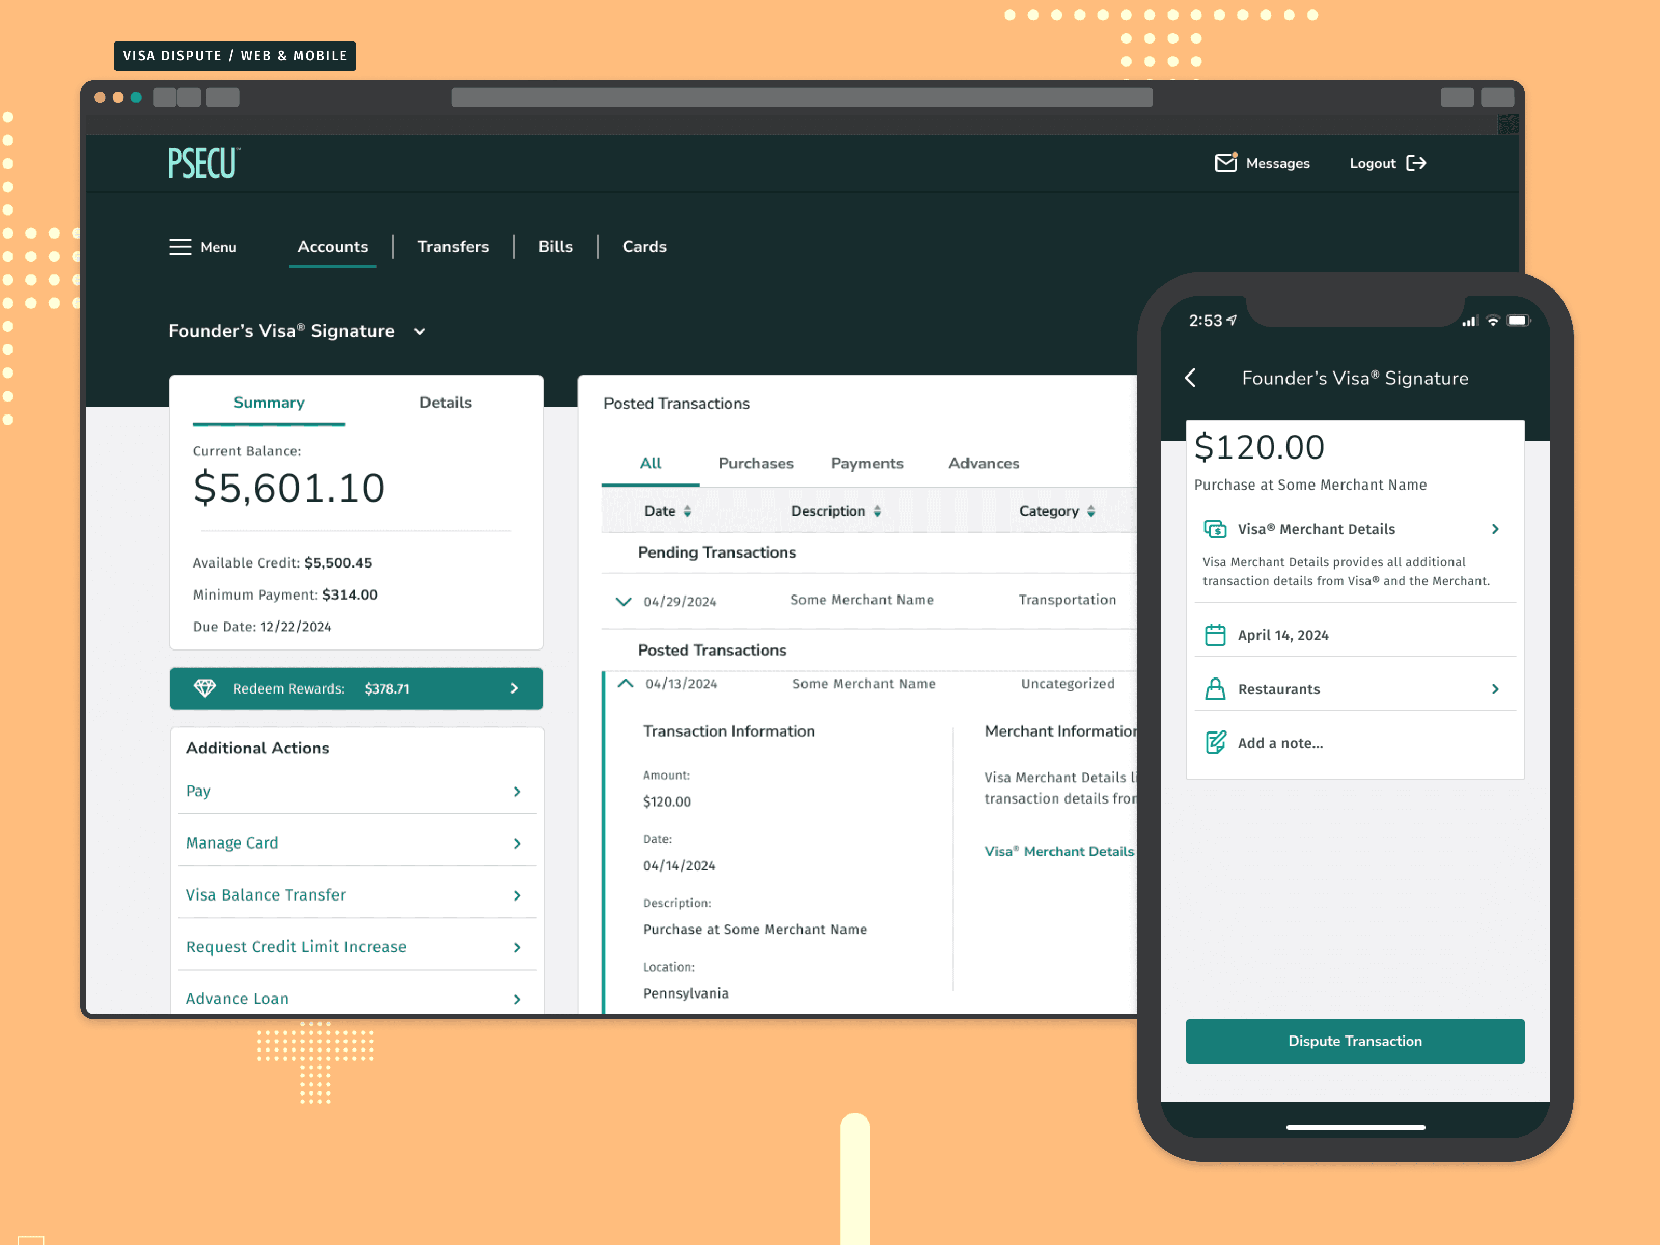Image resolution: width=1660 pixels, height=1245 pixels.
Task: Tap the Restaurants category label on phone
Action: coord(1279,689)
